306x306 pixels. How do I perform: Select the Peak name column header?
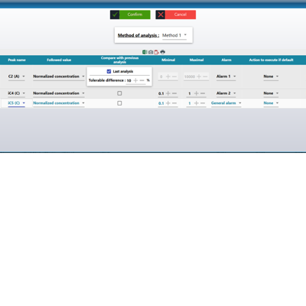click(17, 60)
